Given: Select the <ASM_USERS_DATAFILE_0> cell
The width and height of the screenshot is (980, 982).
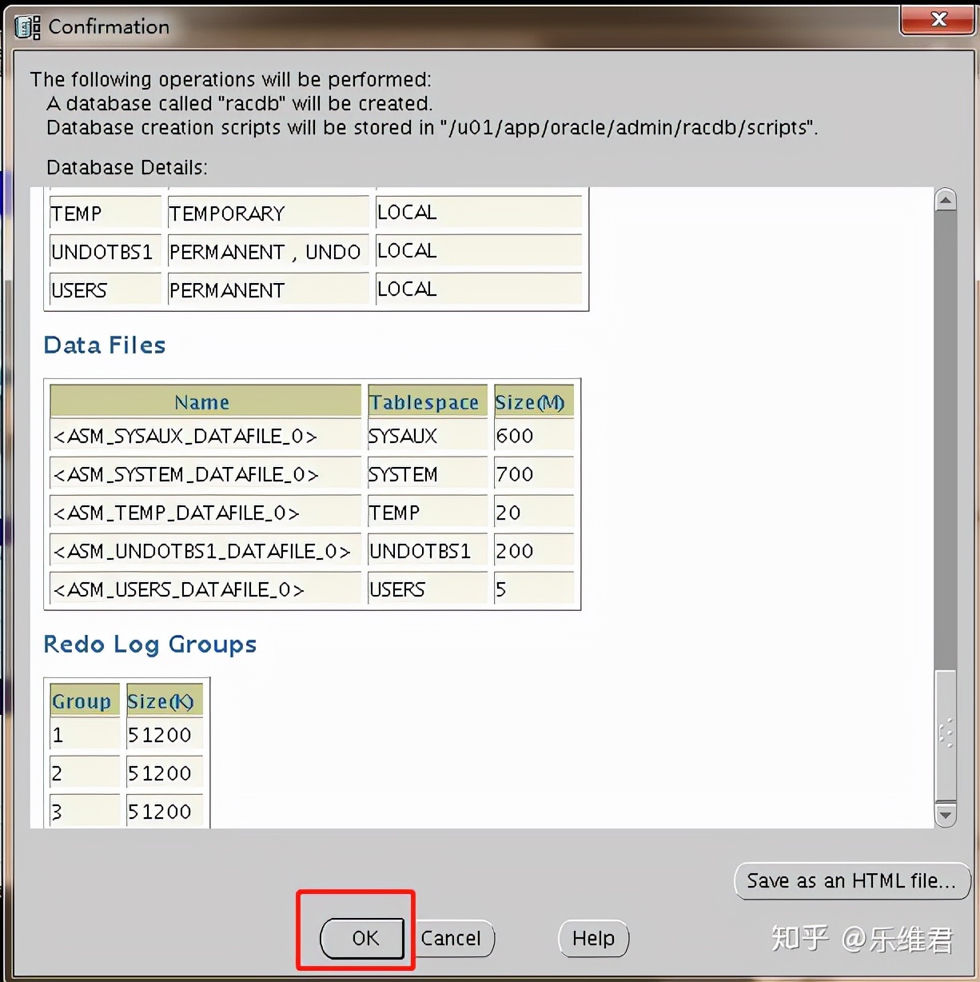Looking at the screenshot, I should 205,590.
